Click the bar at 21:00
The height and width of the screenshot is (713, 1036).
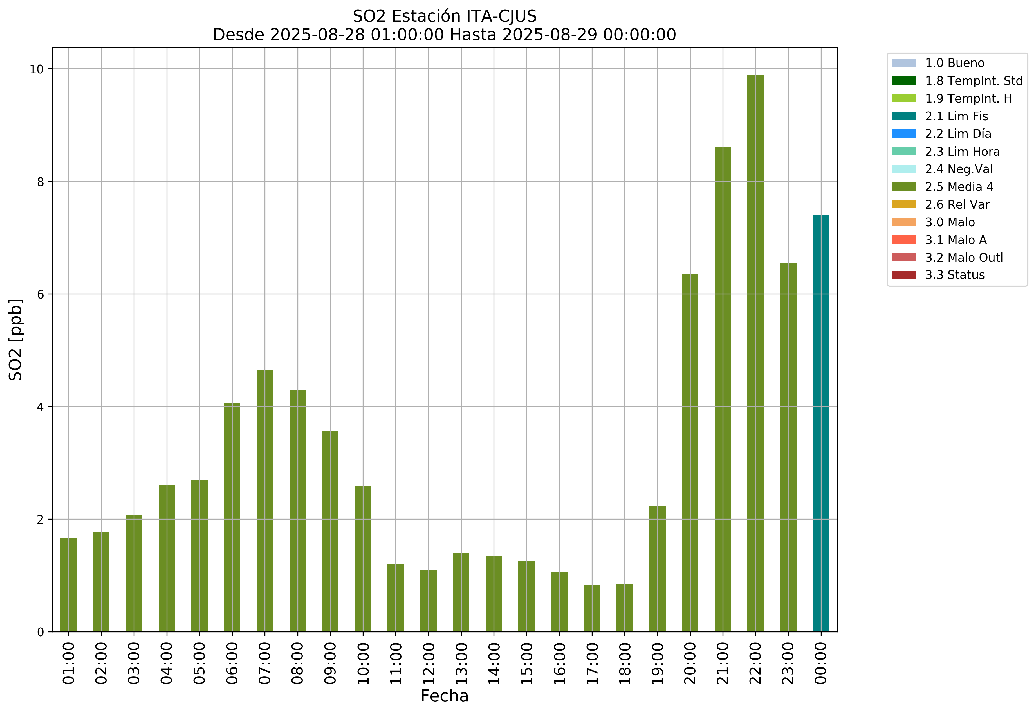point(723,389)
